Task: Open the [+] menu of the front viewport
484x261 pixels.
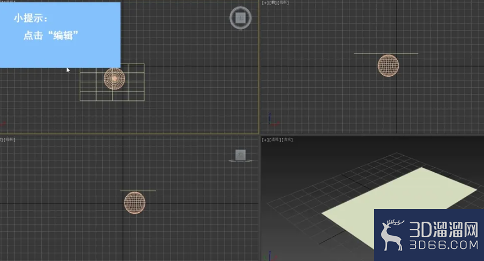Action: (265, 3)
